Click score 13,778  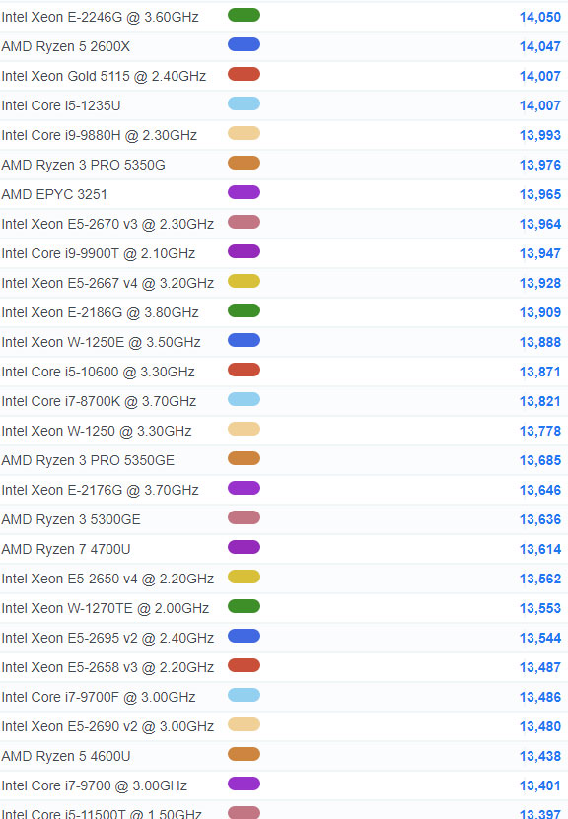coord(539,431)
